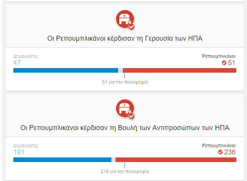Screen dimensions: 247x181
Task: Click the blue Democrats segment of House bar
Action: pyautogui.click(x=62, y=160)
